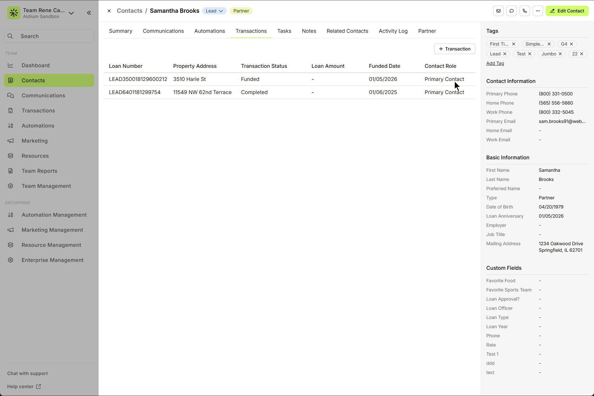Open the chat message icon in header
The height and width of the screenshot is (396, 594).
[x=511, y=11]
